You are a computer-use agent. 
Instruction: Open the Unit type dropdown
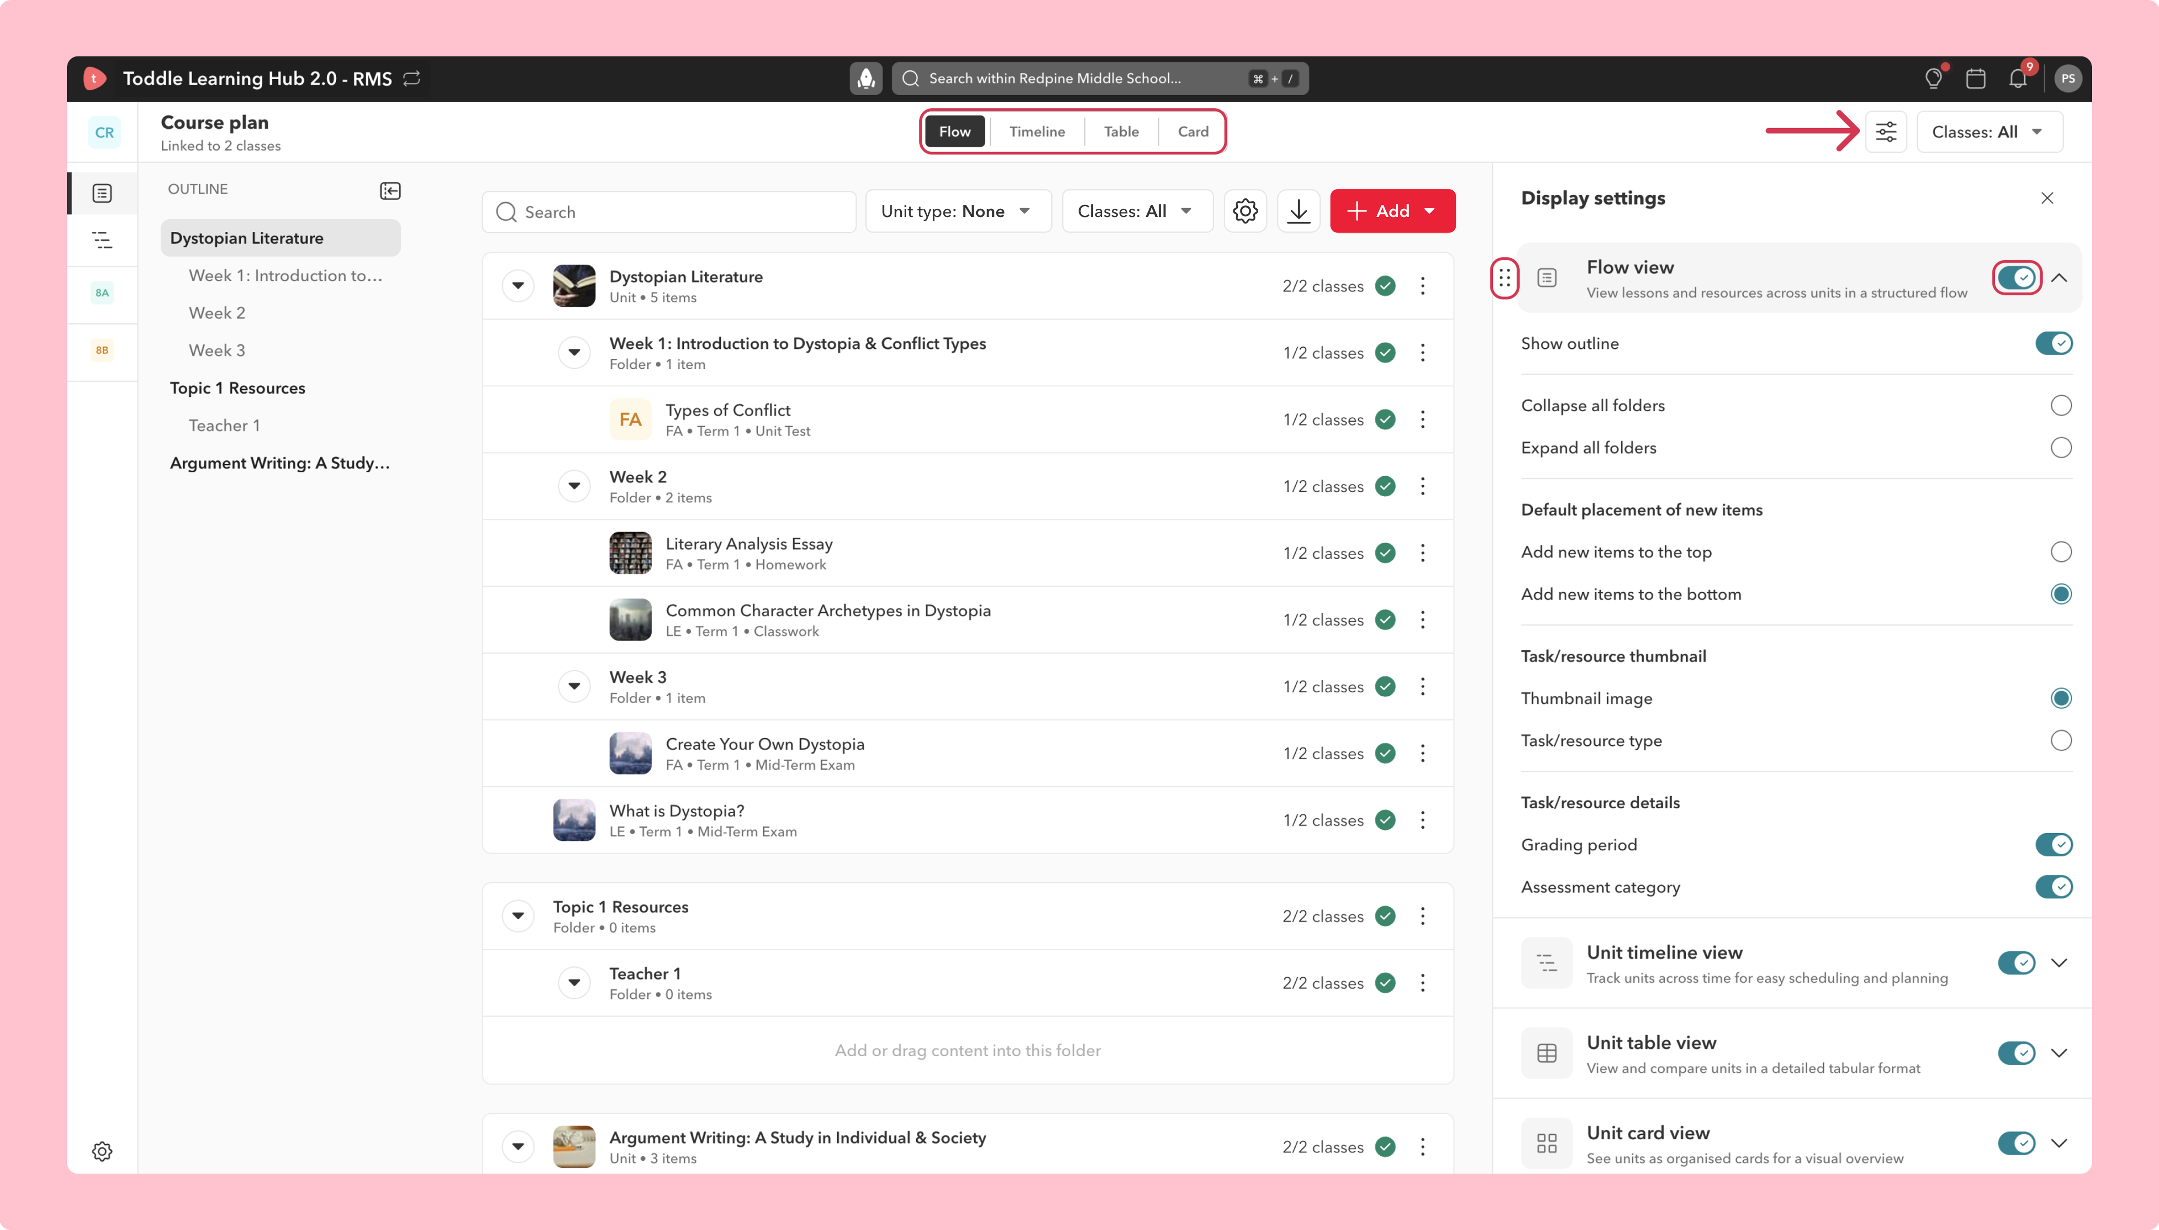(958, 211)
